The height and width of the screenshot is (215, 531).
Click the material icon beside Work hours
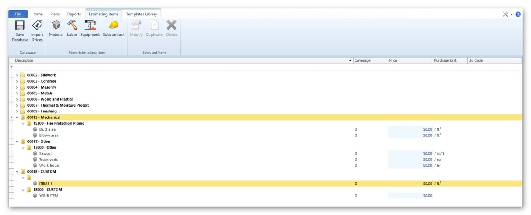(35, 166)
